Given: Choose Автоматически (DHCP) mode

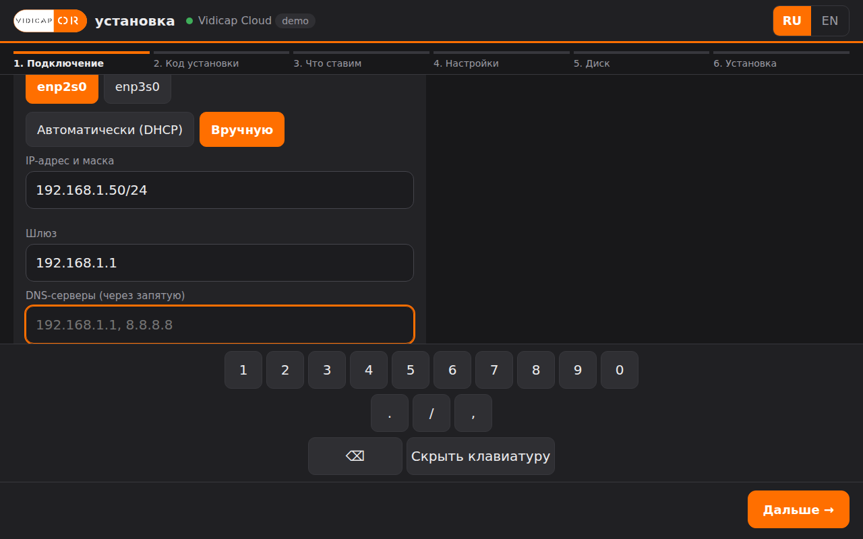Looking at the screenshot, I should coord(110,129).
